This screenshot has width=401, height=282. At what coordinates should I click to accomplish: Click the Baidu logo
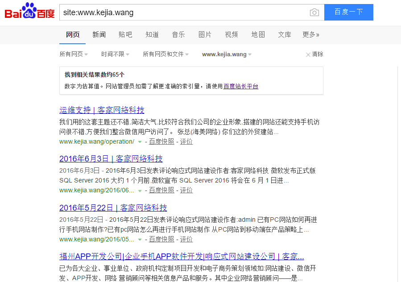pos(29,12)
